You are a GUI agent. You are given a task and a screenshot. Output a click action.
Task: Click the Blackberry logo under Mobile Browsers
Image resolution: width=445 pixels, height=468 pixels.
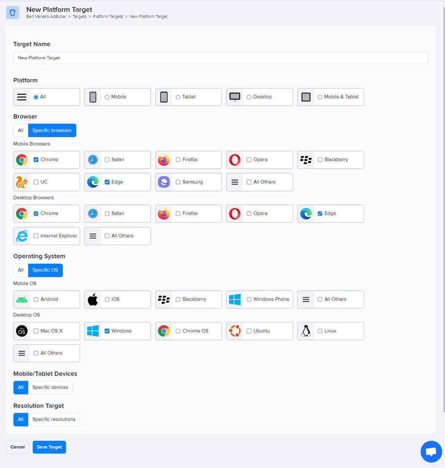[x=306, y=160]
